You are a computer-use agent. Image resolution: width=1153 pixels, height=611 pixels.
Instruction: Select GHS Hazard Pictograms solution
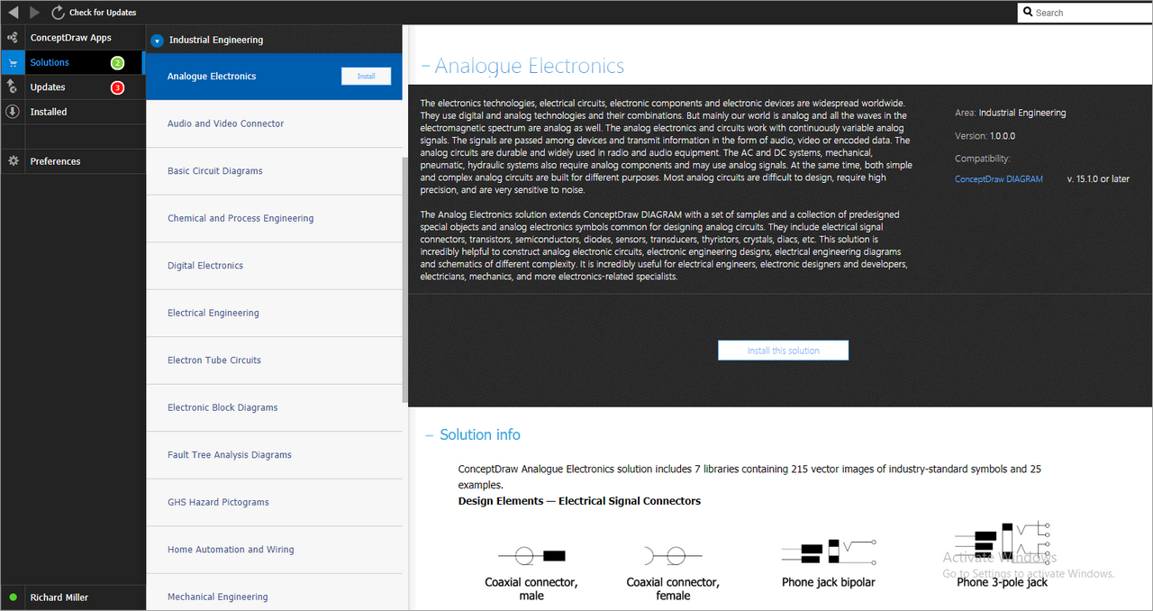274,502
